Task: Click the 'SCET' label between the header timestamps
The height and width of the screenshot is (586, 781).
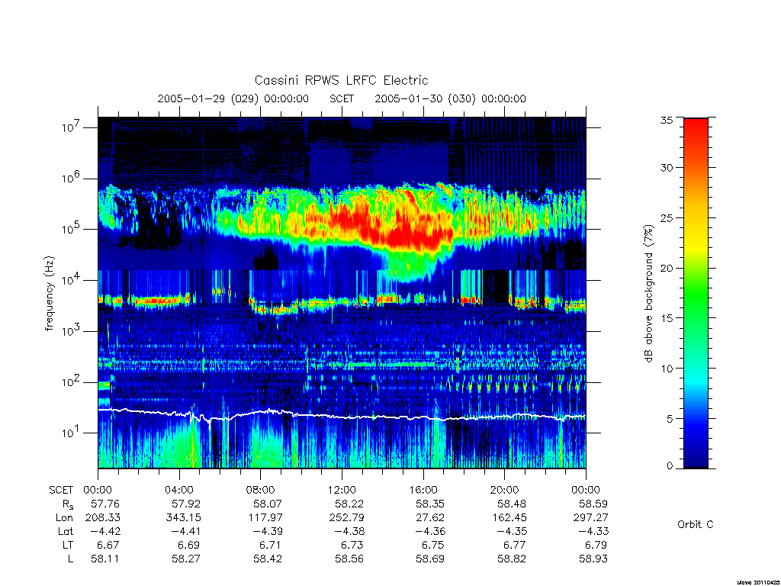Action: [342, 98]
